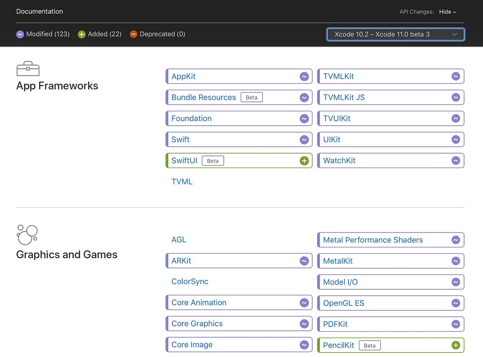Click the Graphics and Games bubbles icon
The image size is (483, 357).
click(27, 235)
